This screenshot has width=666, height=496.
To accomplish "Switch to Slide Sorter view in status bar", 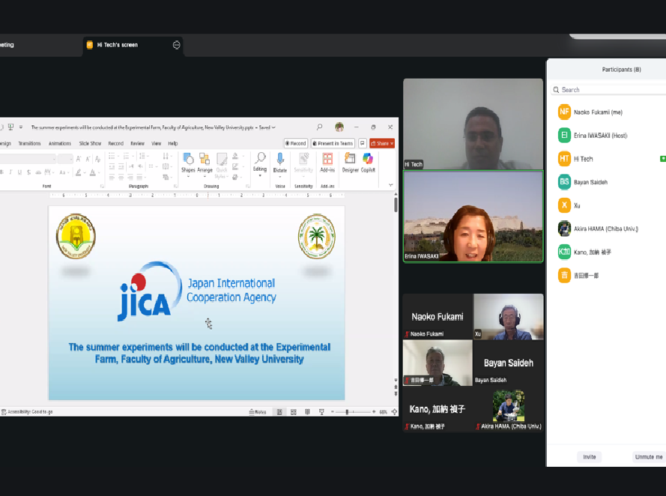I will (293, 412).
